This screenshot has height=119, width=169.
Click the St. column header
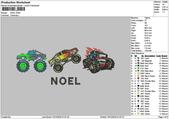143,56
